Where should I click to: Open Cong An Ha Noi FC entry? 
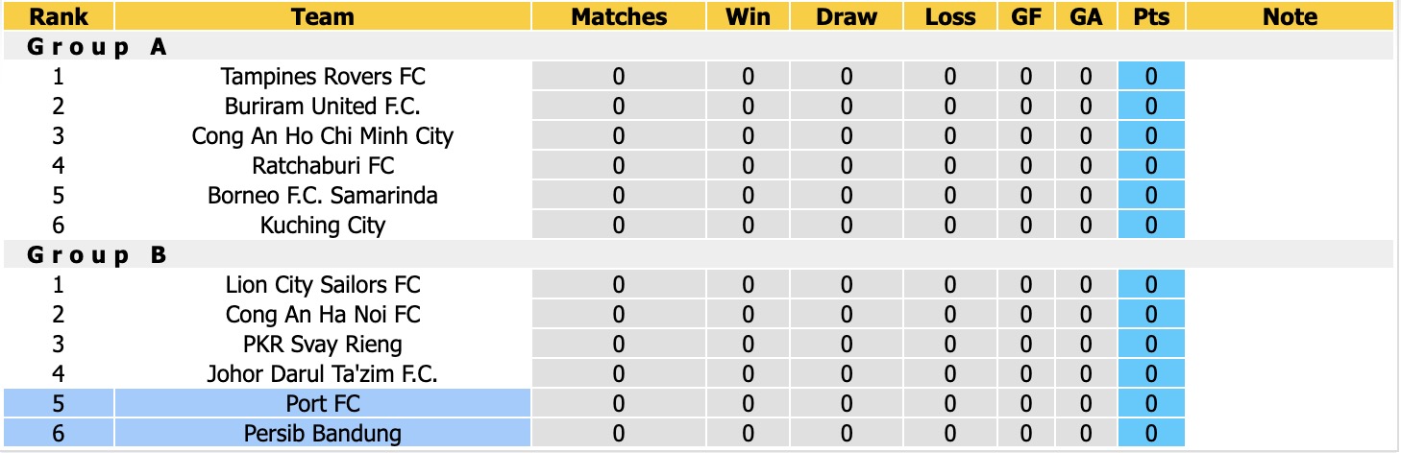click(x=323, y=314)
